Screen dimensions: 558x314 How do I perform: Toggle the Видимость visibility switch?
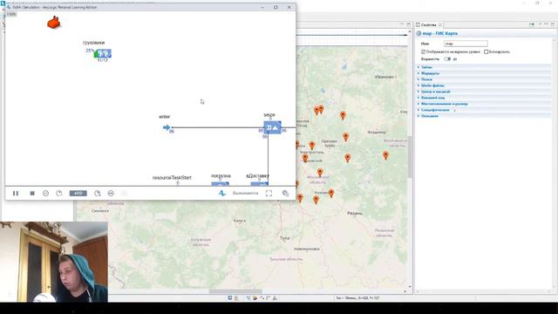click(x=447, y=58)
